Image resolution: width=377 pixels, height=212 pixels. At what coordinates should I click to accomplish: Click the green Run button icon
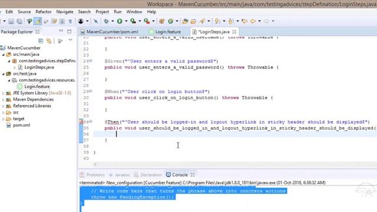pos(120,21)
